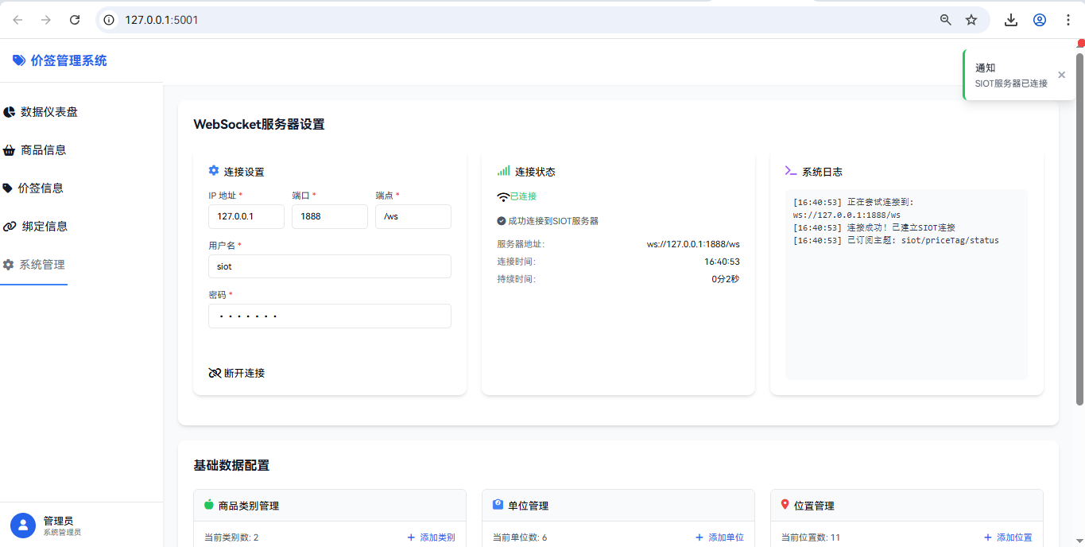Click the connection status signal bars icon
Image resolution: width=1085 pixels, height=547 pixels.
(503, 171)
